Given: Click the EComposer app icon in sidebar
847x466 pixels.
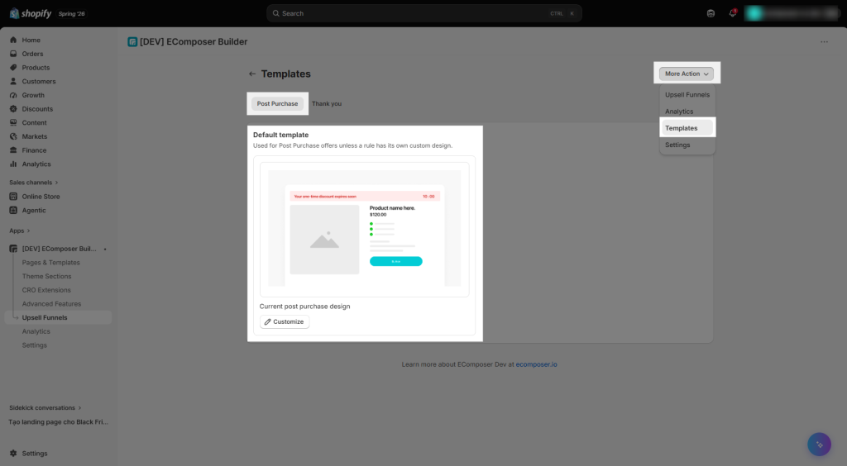Looking at the screenshot, I should click(13, 249).
